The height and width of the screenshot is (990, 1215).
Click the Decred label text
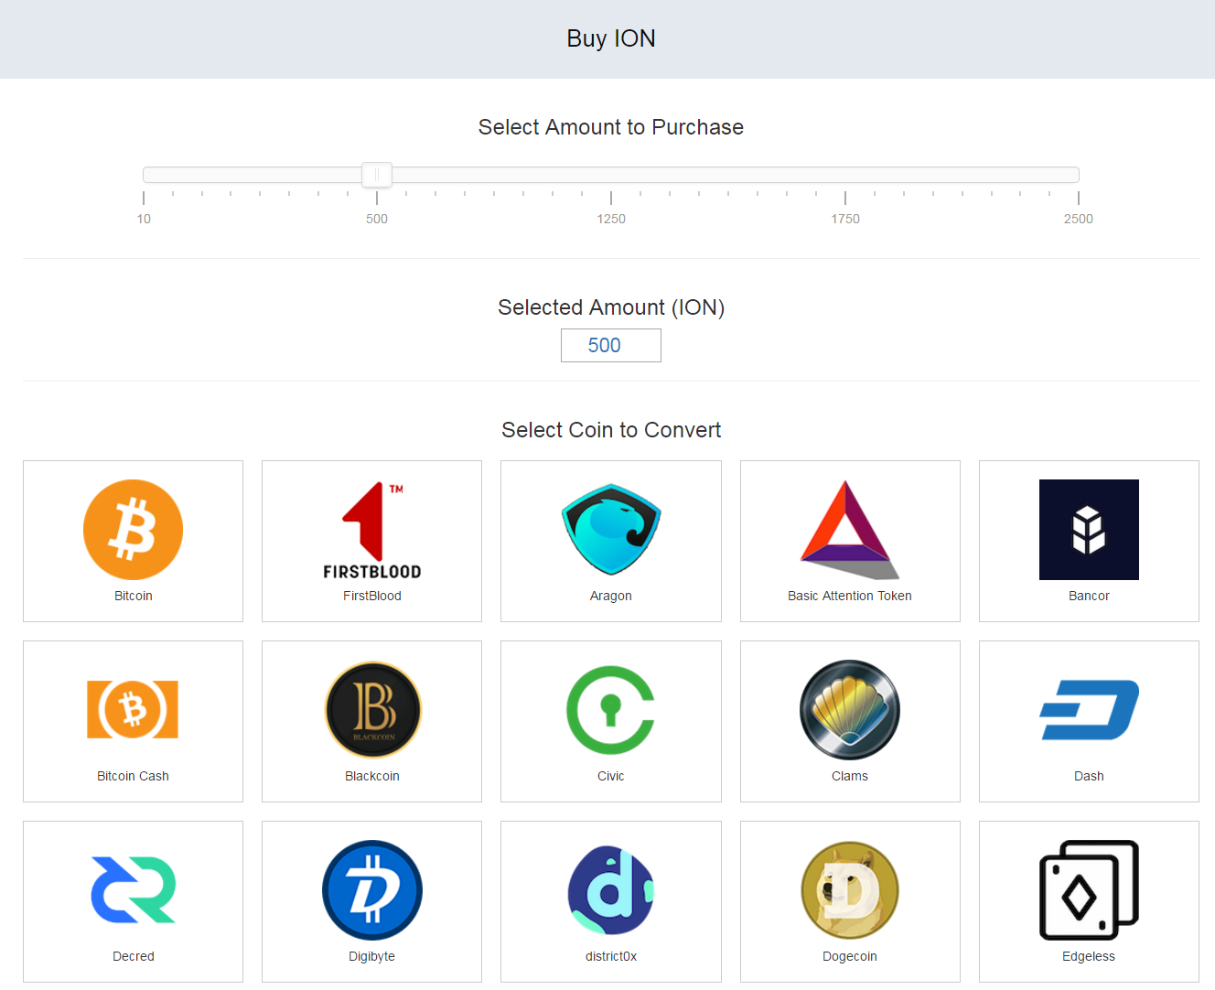coord(134,956)
